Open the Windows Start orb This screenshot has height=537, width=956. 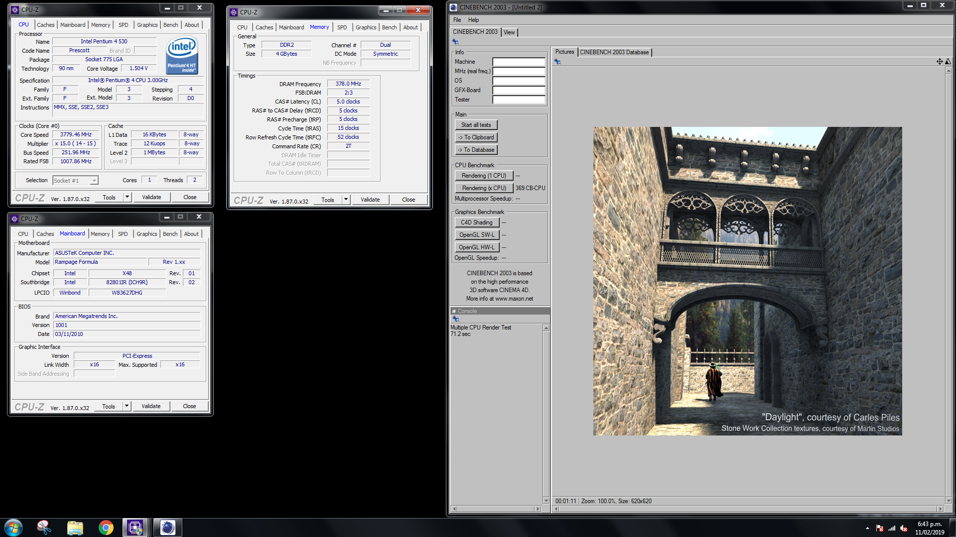[x=13, y=527]
